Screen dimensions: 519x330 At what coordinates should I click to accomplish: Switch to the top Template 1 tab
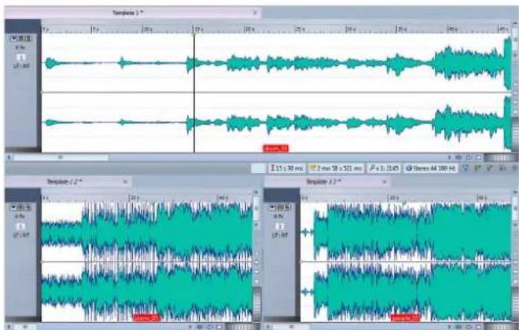click(x=133, y=13)
